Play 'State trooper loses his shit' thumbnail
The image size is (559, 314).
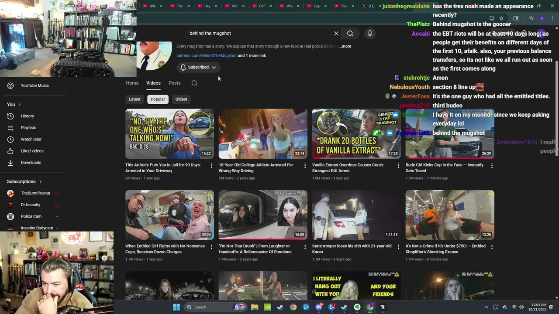click(x=356, y=215)
